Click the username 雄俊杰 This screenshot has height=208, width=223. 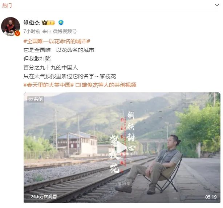[32, 23]
